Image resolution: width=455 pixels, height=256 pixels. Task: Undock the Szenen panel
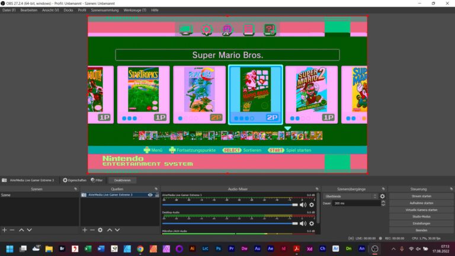[75, 189]
